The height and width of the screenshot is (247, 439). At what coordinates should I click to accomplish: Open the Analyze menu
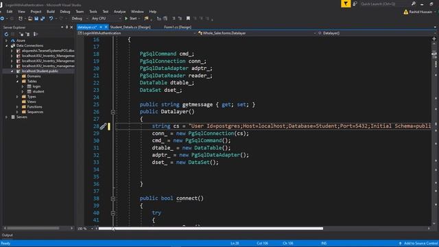[x=119, y=12]
